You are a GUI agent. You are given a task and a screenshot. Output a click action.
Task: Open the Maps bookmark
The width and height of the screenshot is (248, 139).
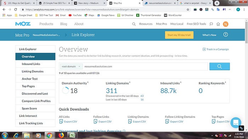(89, 15)
